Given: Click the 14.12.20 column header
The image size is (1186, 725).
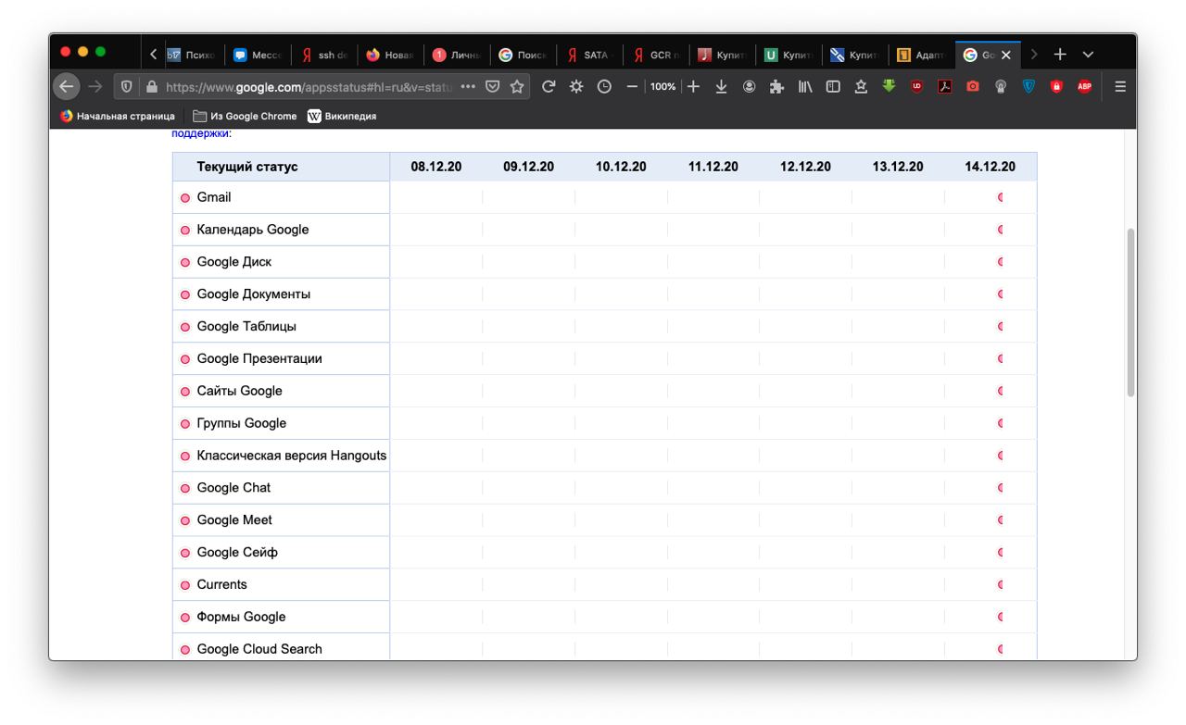Looking at the screenshot, I should pos(990,168).
